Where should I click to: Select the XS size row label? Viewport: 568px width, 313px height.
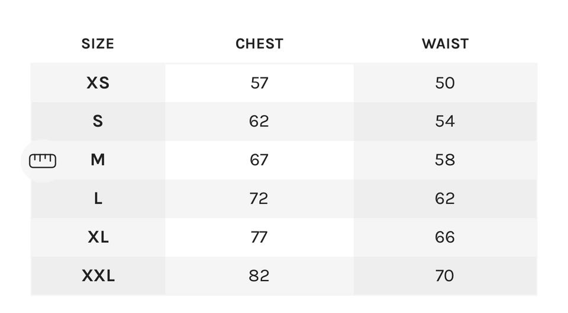[98, 83]
